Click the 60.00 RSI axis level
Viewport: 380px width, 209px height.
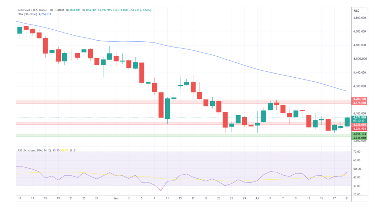(x=357, y=160)
